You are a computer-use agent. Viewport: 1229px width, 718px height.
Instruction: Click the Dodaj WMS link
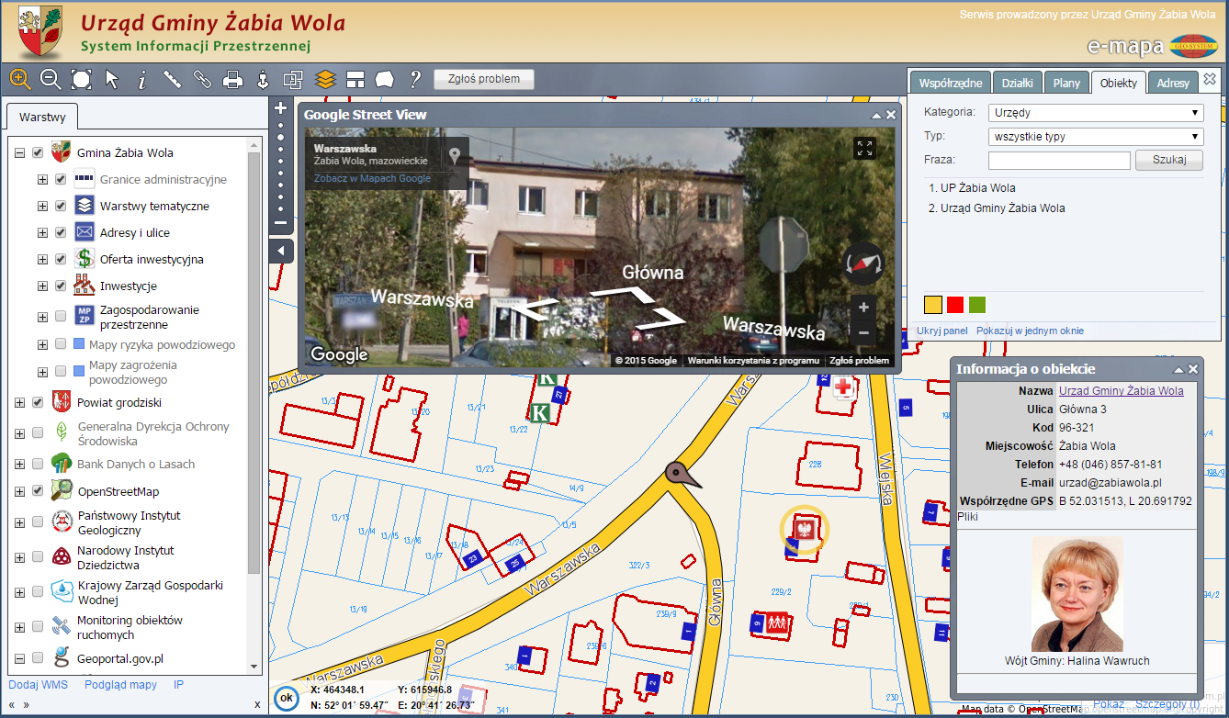[39, 685]
